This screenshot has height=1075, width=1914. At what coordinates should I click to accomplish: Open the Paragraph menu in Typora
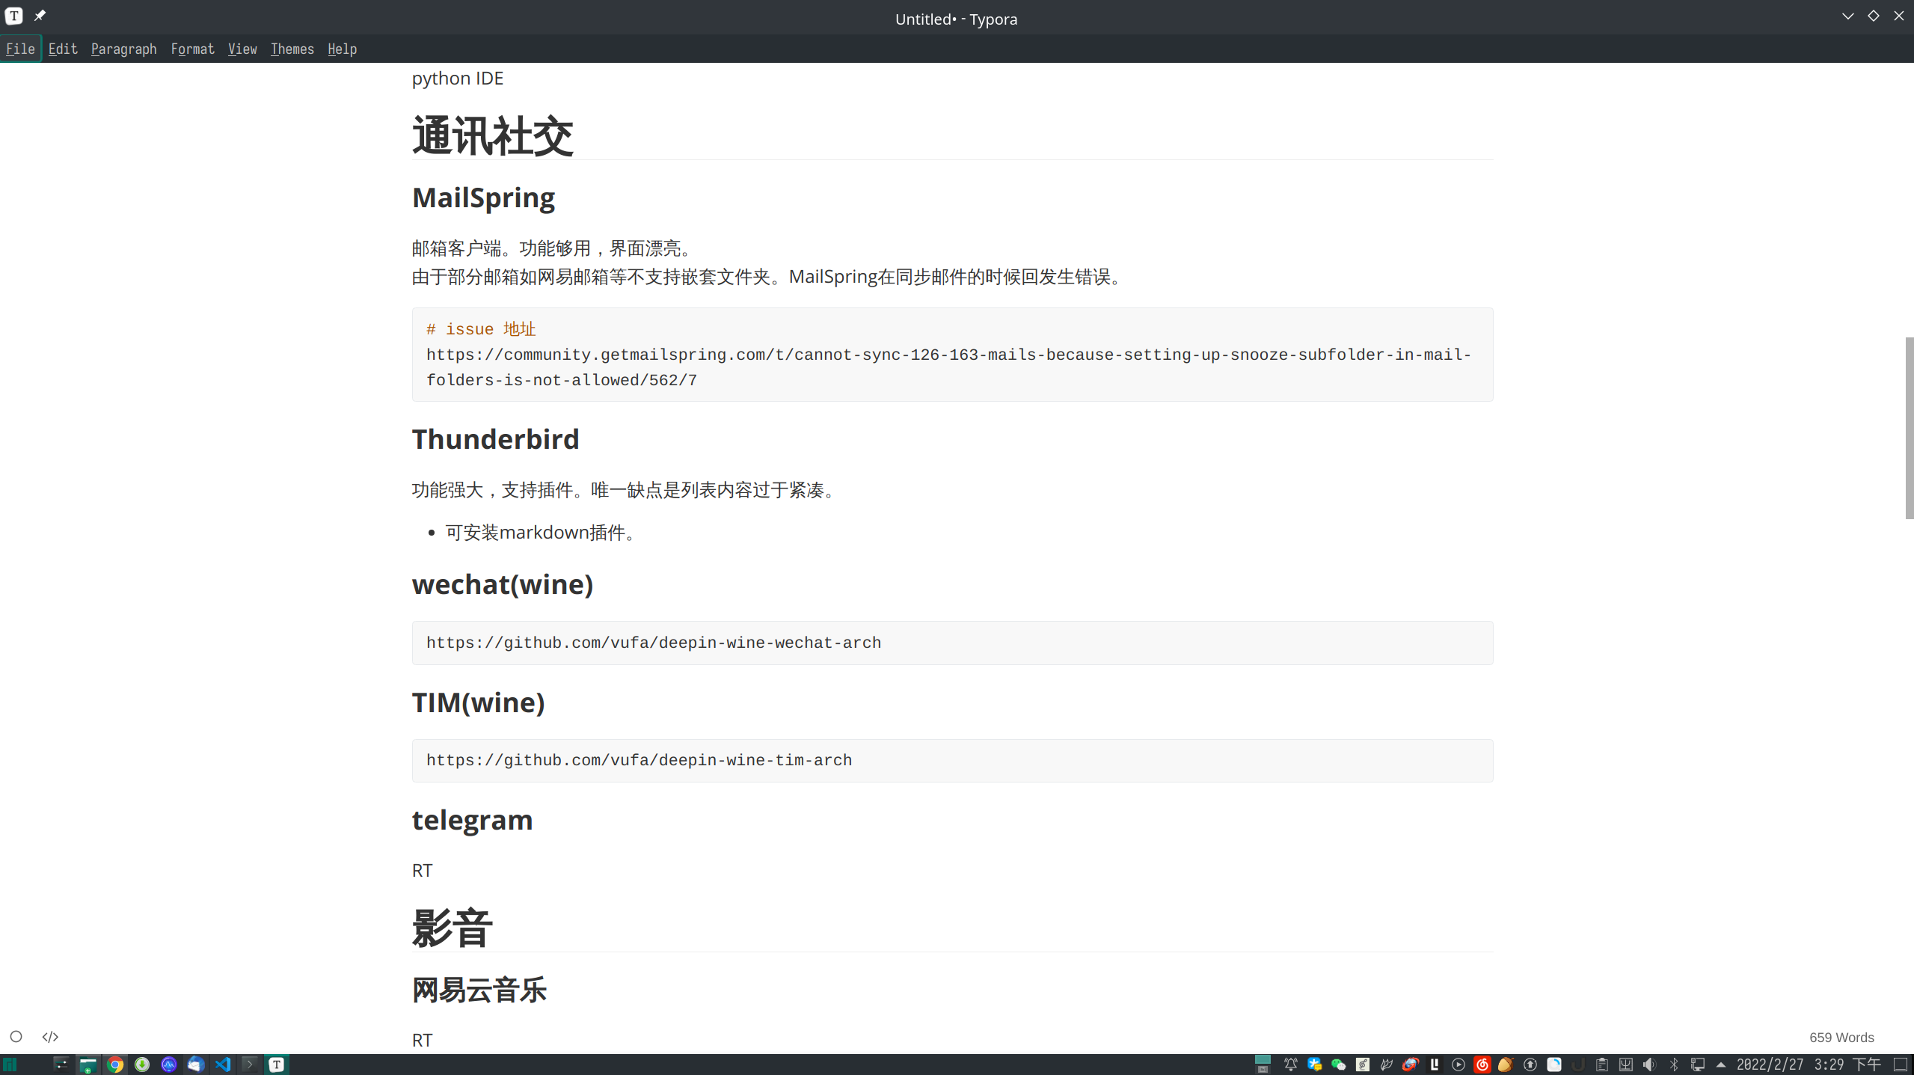click(122, 49)
